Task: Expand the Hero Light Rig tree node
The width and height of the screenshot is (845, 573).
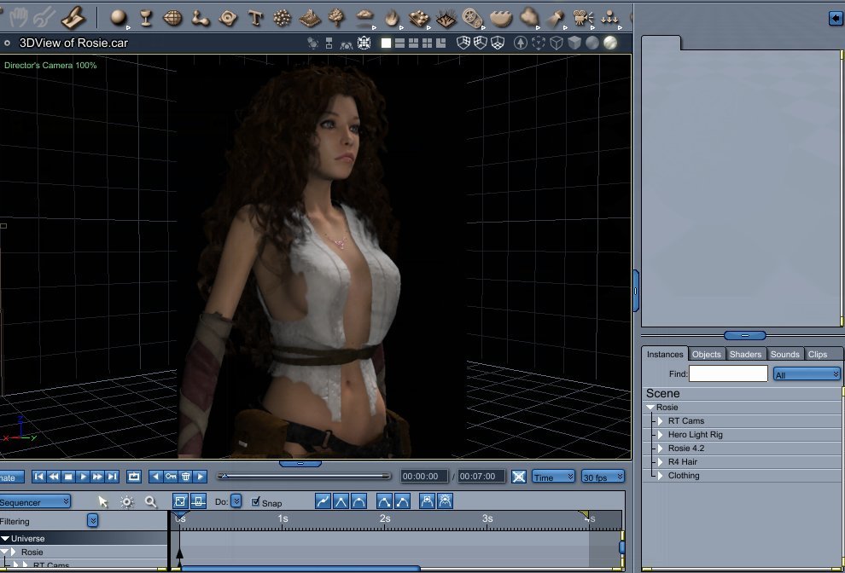Action: click(x=661, y=435)
